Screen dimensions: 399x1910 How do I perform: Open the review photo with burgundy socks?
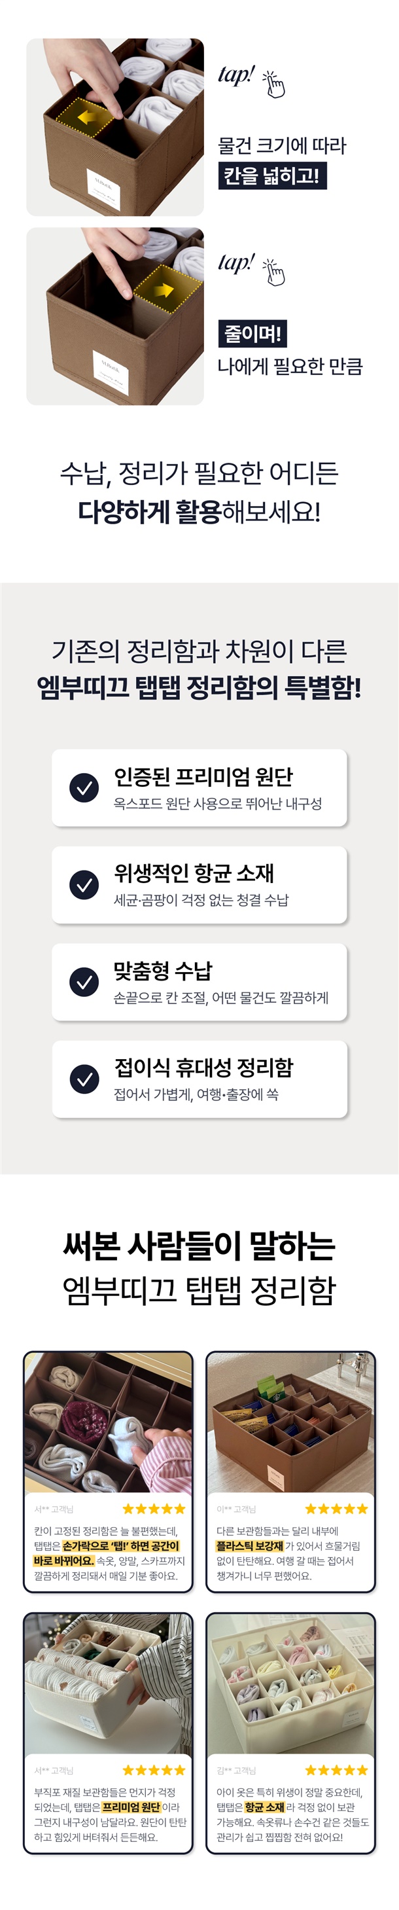tap(108, 1423)
